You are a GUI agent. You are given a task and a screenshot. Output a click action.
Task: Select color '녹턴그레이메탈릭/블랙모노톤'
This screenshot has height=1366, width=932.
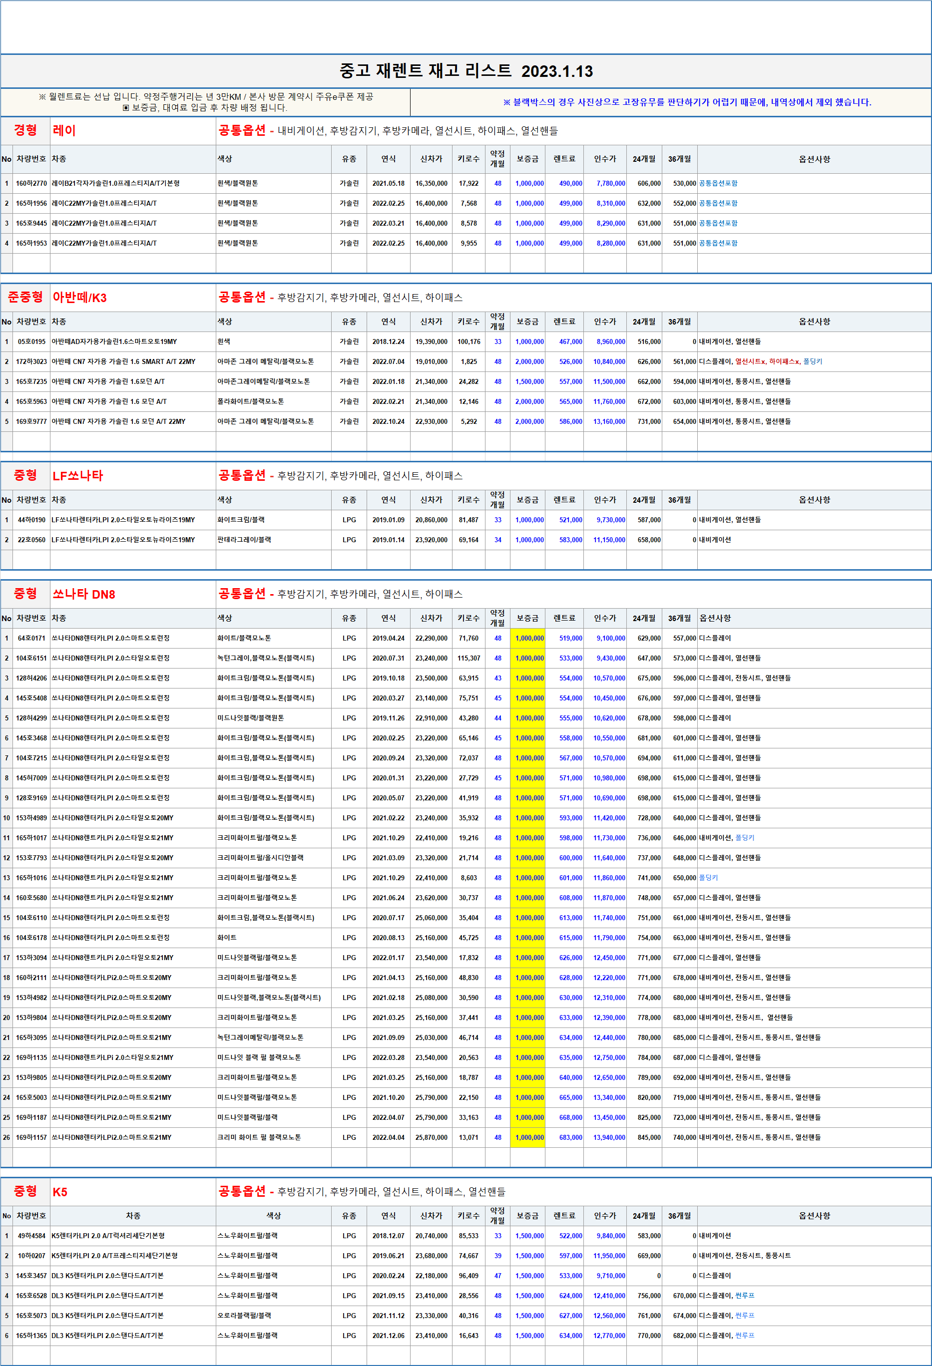[x=261, y=1038]
